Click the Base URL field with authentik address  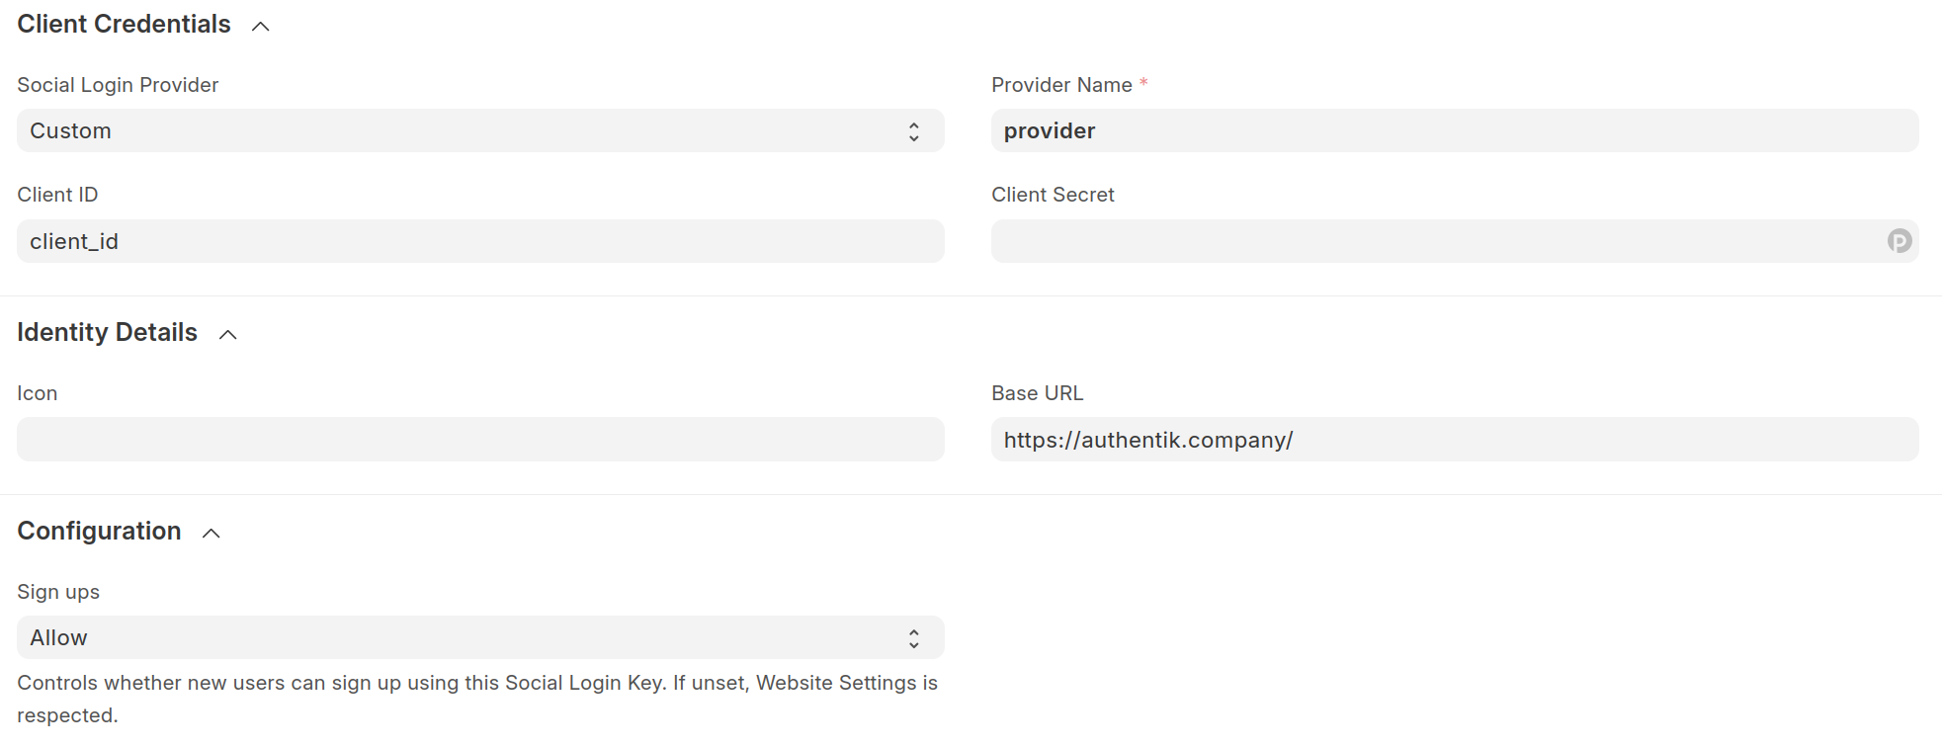1453,440
